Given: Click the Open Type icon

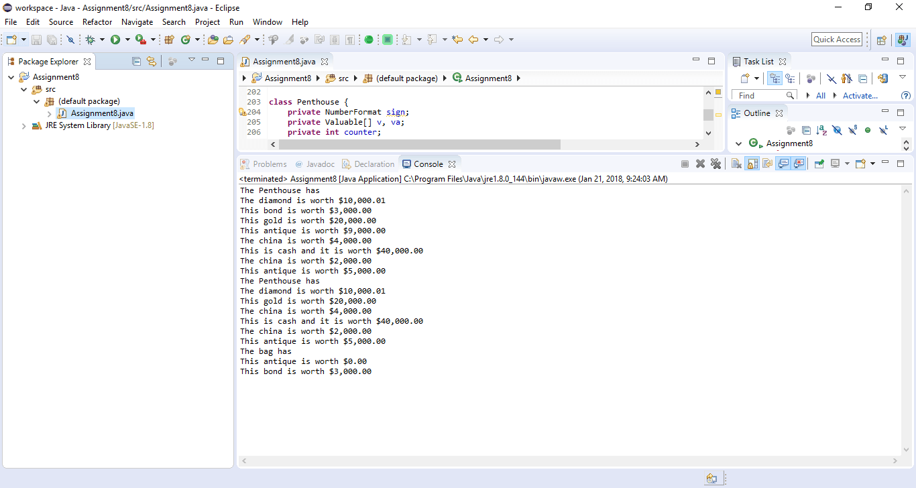Looking at the screenshot, I should (x=213, y=40).
